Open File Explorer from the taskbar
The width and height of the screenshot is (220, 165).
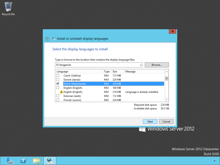tap(37, 161)
